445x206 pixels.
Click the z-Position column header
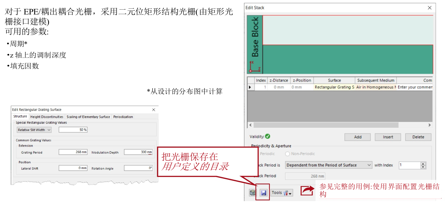coord(302,80)
